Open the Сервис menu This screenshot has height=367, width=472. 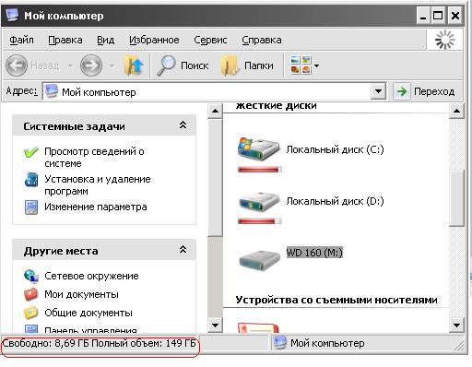210,40
